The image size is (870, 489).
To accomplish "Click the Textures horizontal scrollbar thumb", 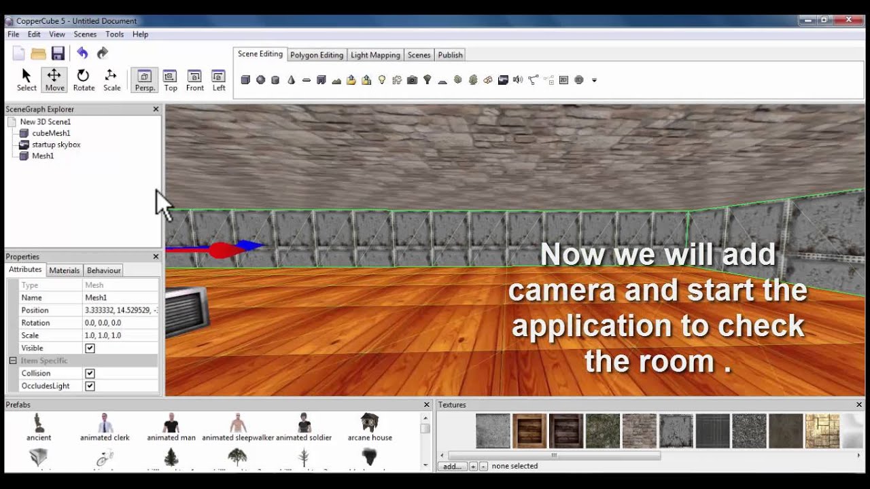I will coord(554,456).
